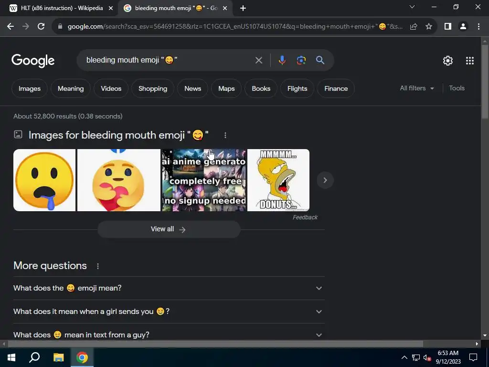Image resolution: width=489 pixels, height=367 pixels.
Task: Click the browser back arrow
Action: pos(11,27)
